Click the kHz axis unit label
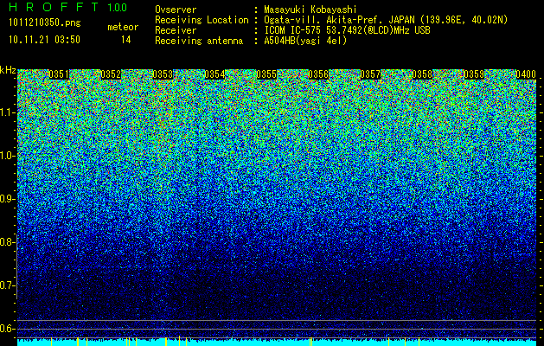The image size is (544, 346). 8,70
